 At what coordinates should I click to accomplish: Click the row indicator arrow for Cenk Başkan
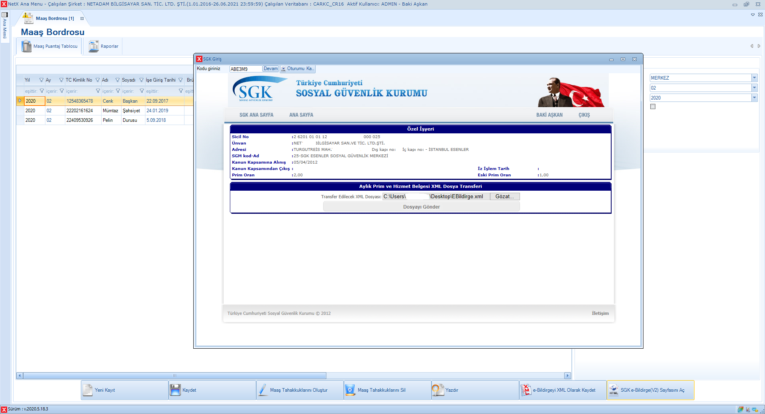[x=20, y=101]
